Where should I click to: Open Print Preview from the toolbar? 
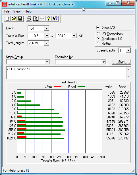[36, 18]
